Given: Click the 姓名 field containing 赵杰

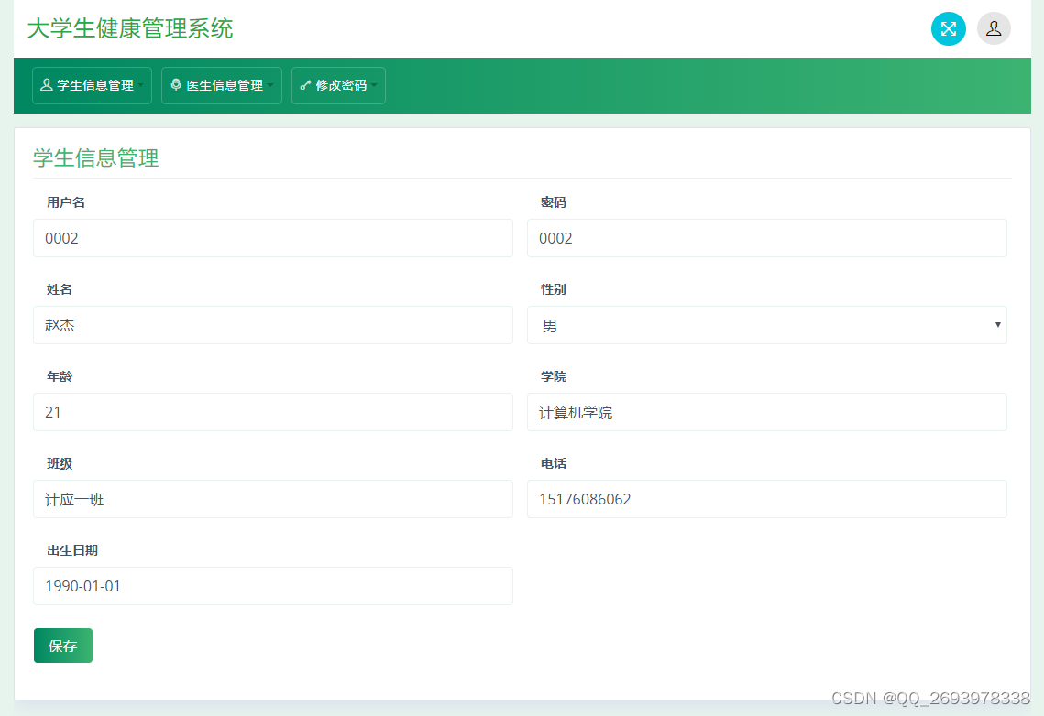Looking at the screenshot, I should pos(273,325).
